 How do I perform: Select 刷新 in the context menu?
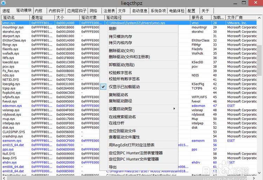(x=113, y=29)
